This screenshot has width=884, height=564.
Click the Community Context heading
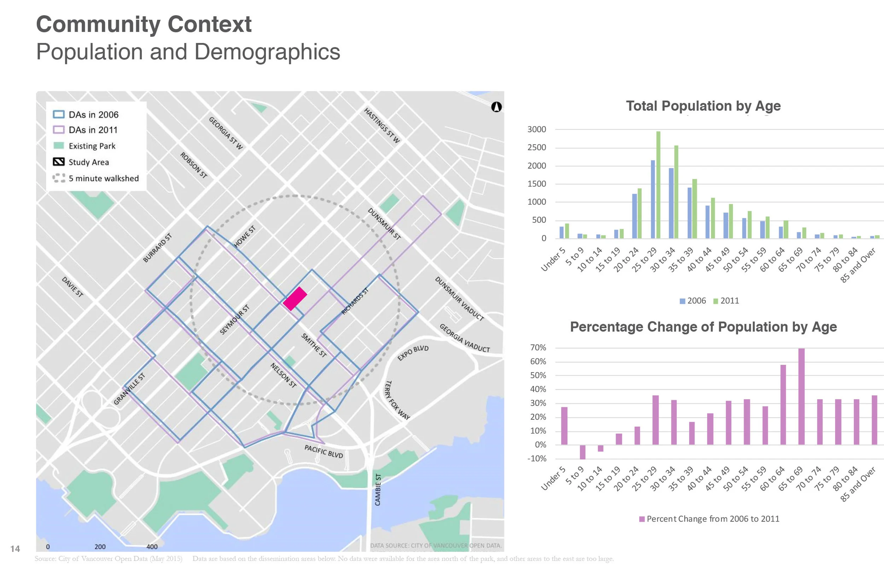[144, 24]
